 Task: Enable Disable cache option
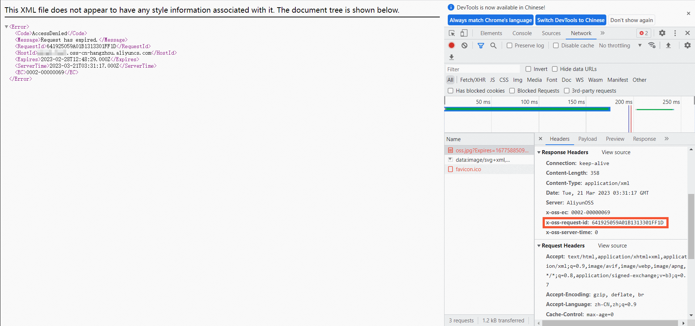click(x=556, y=45)
